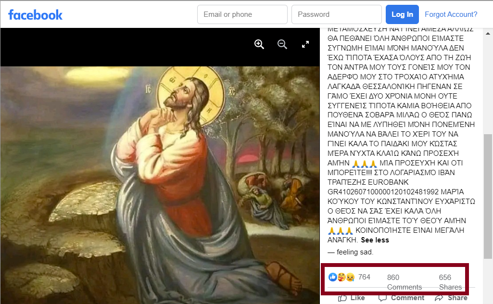Focus the Password input field
This screenshot has height=304, width=493.
(x=336, y=14)
